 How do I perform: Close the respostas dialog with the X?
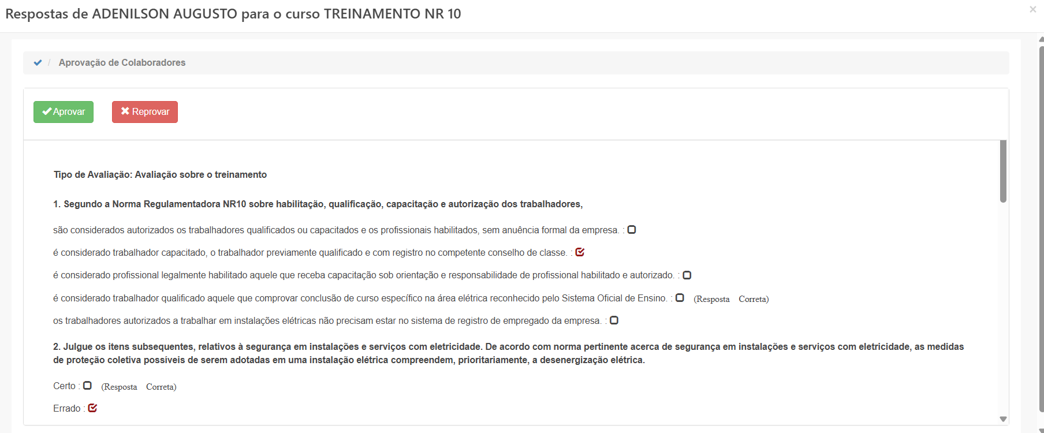(x=1032, y=9)
